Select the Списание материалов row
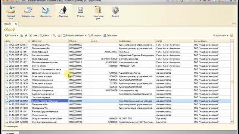This screenshot has width=239, height=134. 118,90
